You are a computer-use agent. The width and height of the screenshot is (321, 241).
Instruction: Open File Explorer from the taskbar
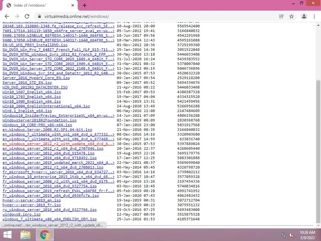point(25,235)
